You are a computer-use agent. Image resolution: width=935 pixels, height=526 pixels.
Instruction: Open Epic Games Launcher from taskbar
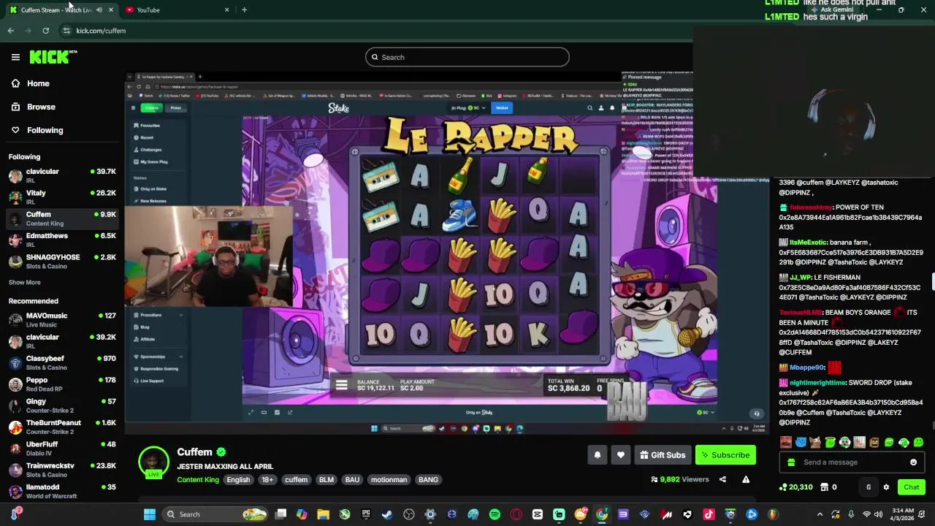(366, 514)
